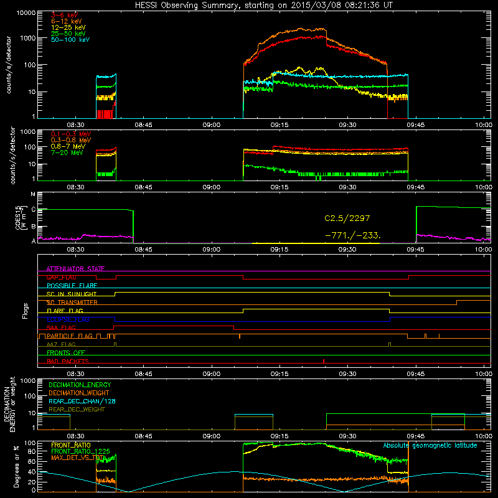Click the 'DECIMATION ENERGY or weight' axis label

pyautogui.click(x=9, y=404)
